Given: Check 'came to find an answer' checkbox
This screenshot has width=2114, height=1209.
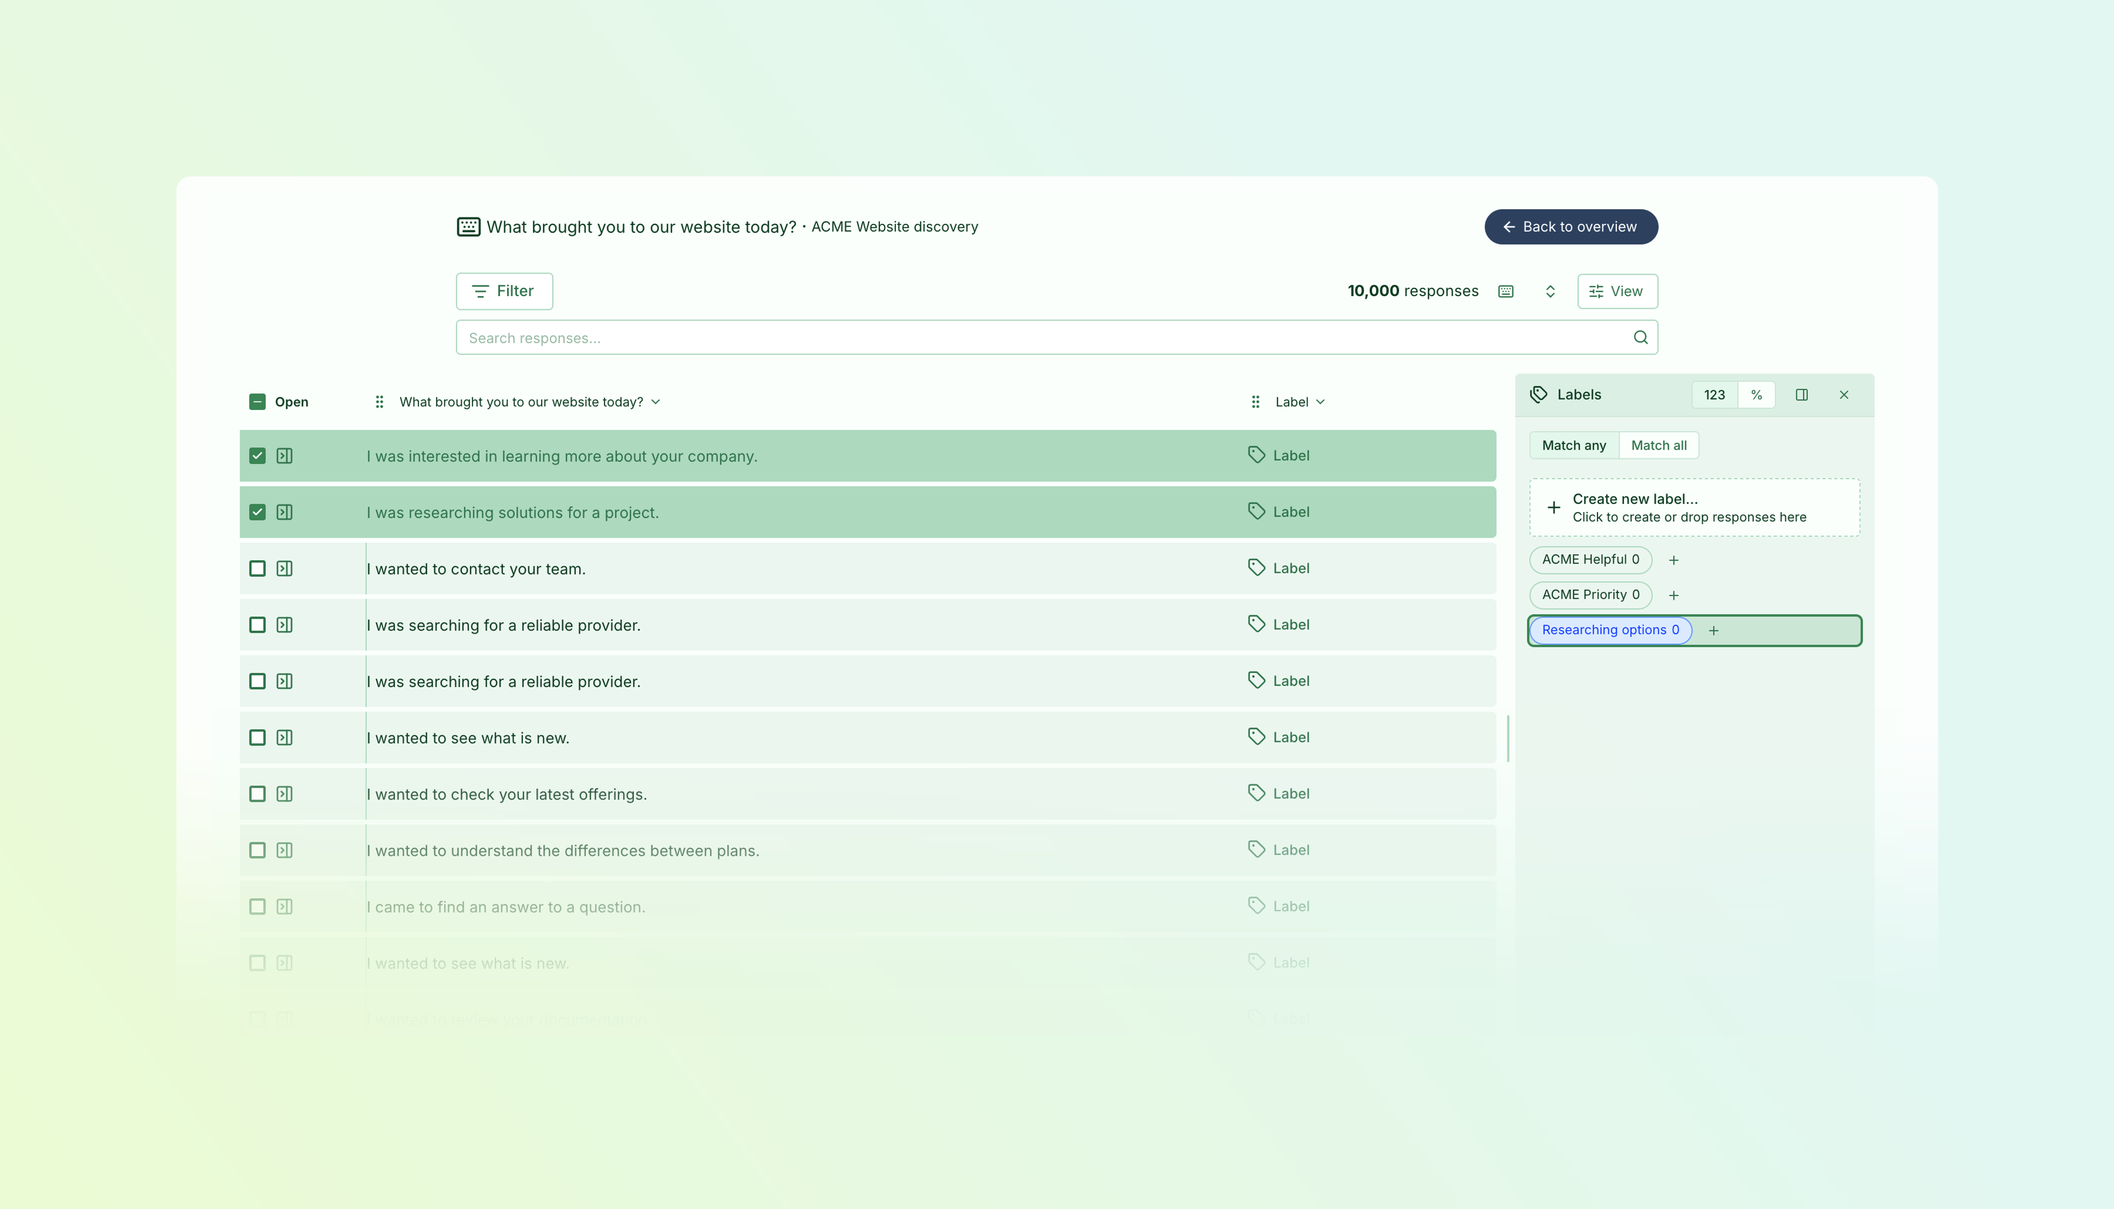Looking at the screenshot, I should click(258, 907).
